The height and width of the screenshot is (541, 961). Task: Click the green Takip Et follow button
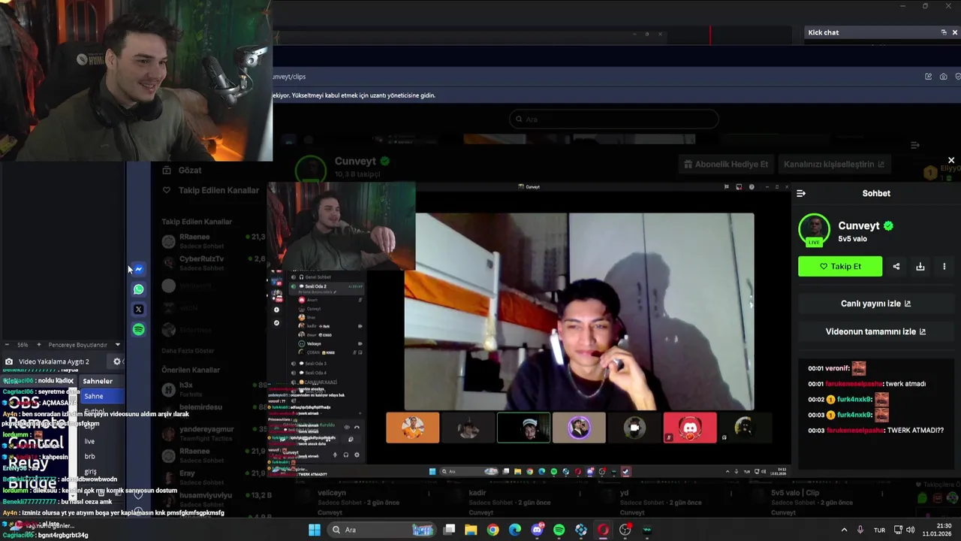(x=840, y=266)
